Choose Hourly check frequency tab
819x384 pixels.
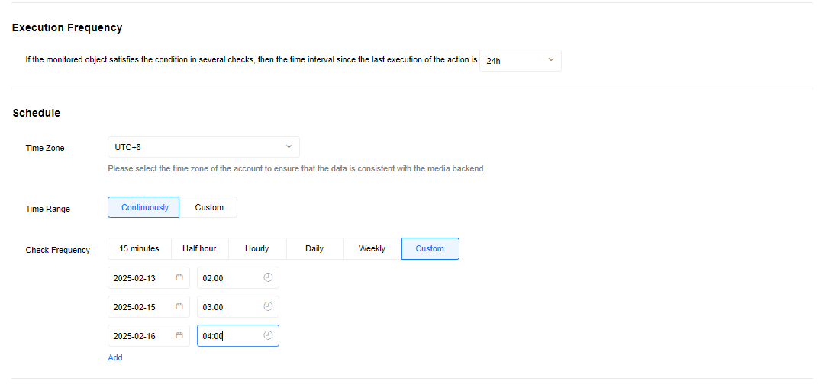(x=257, y=248)
